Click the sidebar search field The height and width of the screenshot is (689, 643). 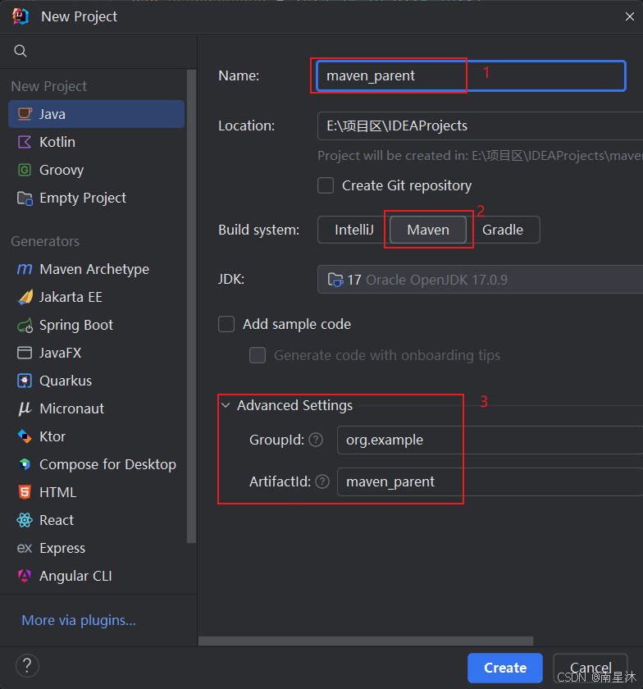(98, 51)
